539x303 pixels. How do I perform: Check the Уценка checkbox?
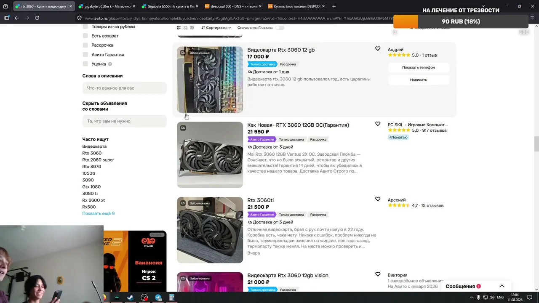coord(85,64)
